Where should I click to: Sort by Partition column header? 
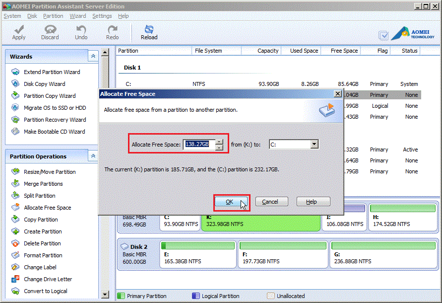tap(154, 51)
